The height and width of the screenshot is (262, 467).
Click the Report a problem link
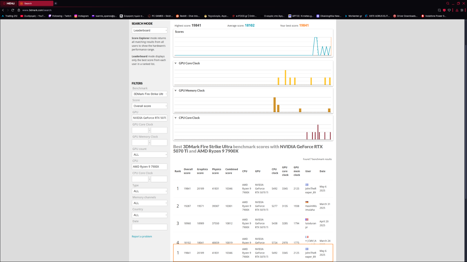click(x=142, y=237)
